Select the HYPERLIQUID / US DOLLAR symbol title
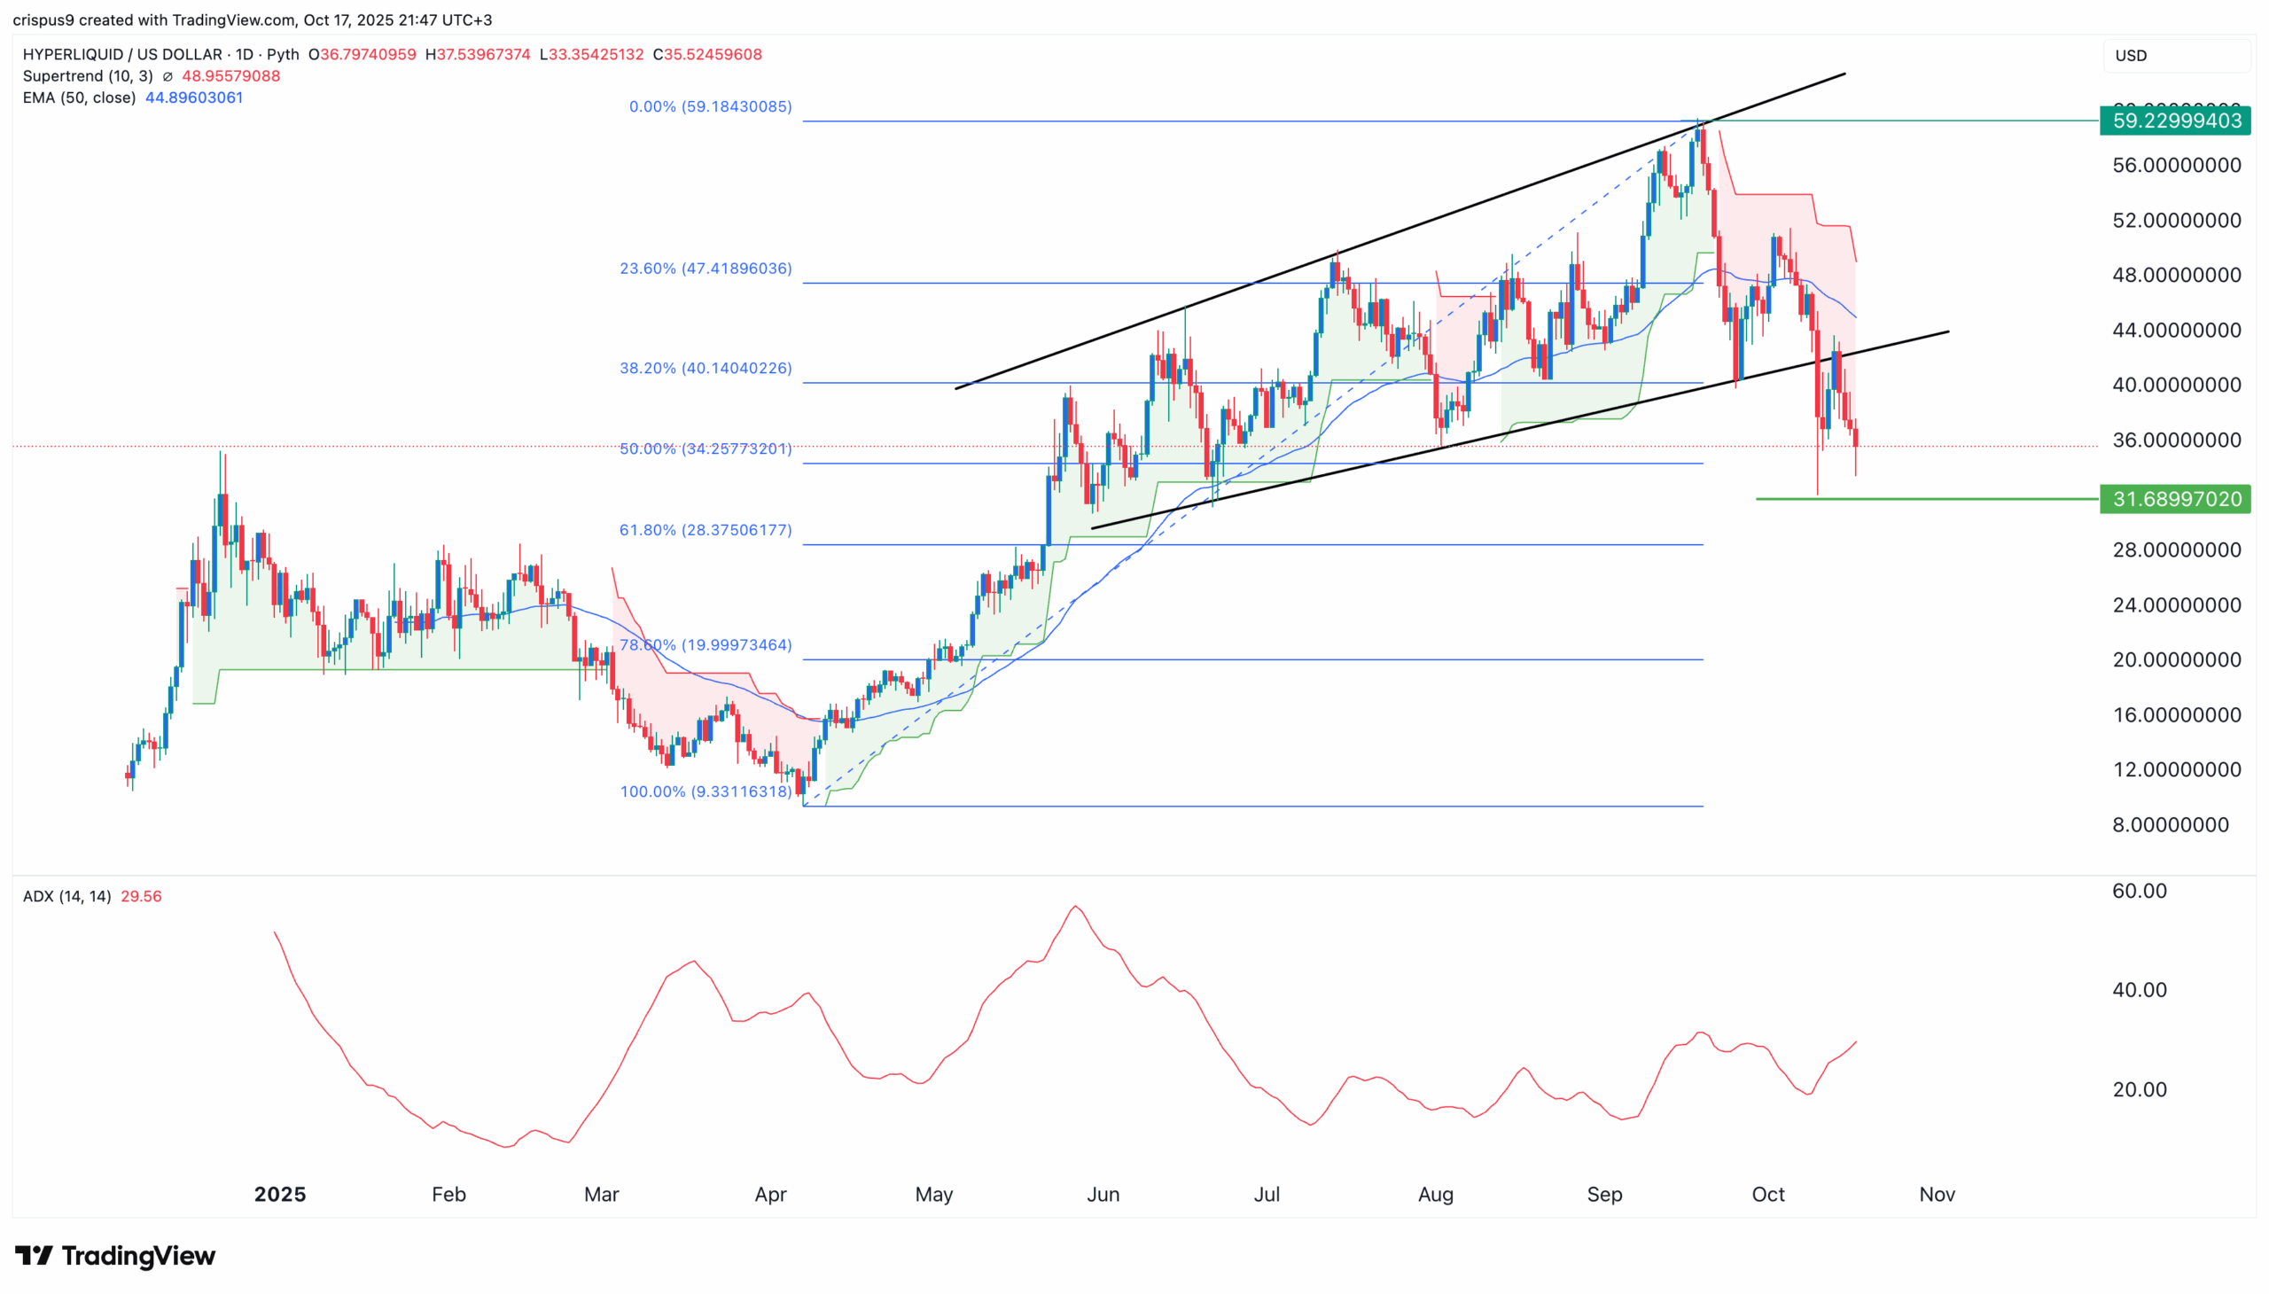This screenshot has width=2269, height=1294. pos(121,54)
